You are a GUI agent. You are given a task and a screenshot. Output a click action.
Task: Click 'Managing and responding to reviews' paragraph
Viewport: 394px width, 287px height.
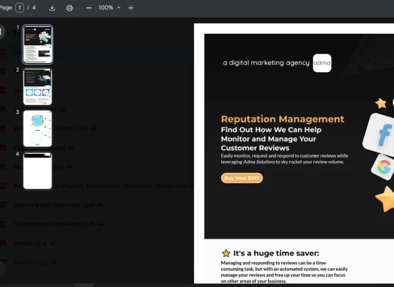(x=284, y=272)
